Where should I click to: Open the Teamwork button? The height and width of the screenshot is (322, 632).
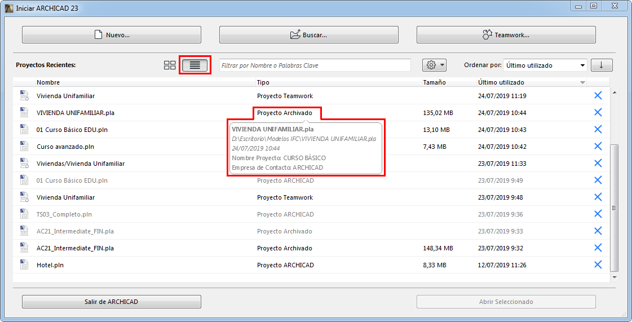click(506, 34)
